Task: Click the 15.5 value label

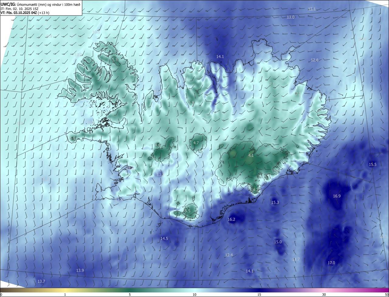Action: coord(373,164)
